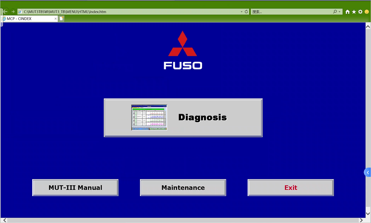Refresh the current page

point(246,12)
